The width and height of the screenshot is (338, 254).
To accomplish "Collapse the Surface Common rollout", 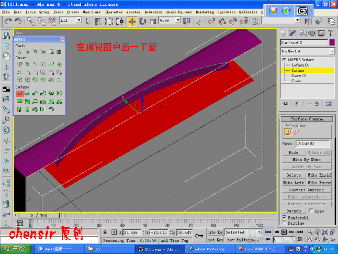I will coord(307,119).
